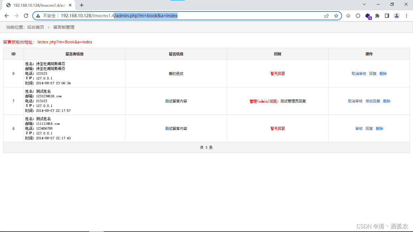Delete message ID 9 via 删除

(383, 74)
